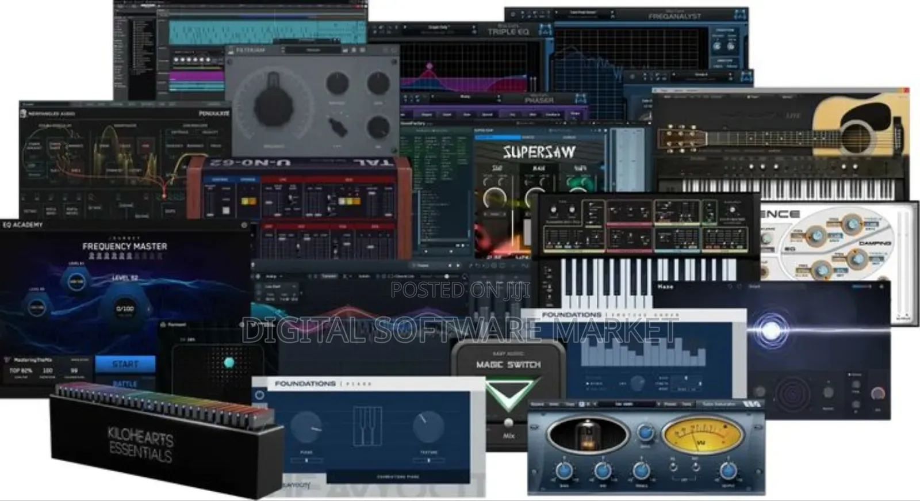Click the SUPERSAW title in the synth panel
Image resolution: width=920 pixels, height=501 pixels.
coord(539,152)
